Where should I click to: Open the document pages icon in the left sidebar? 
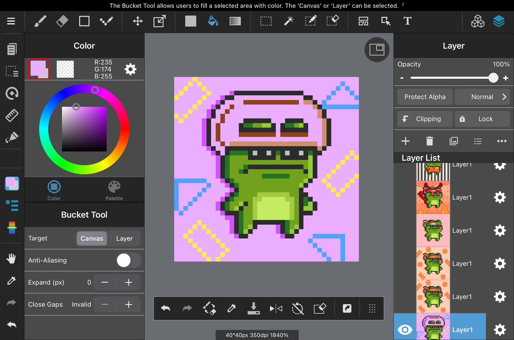tap(12, 49)
